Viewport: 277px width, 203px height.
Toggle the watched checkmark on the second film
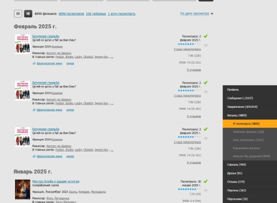click(206, 82)
